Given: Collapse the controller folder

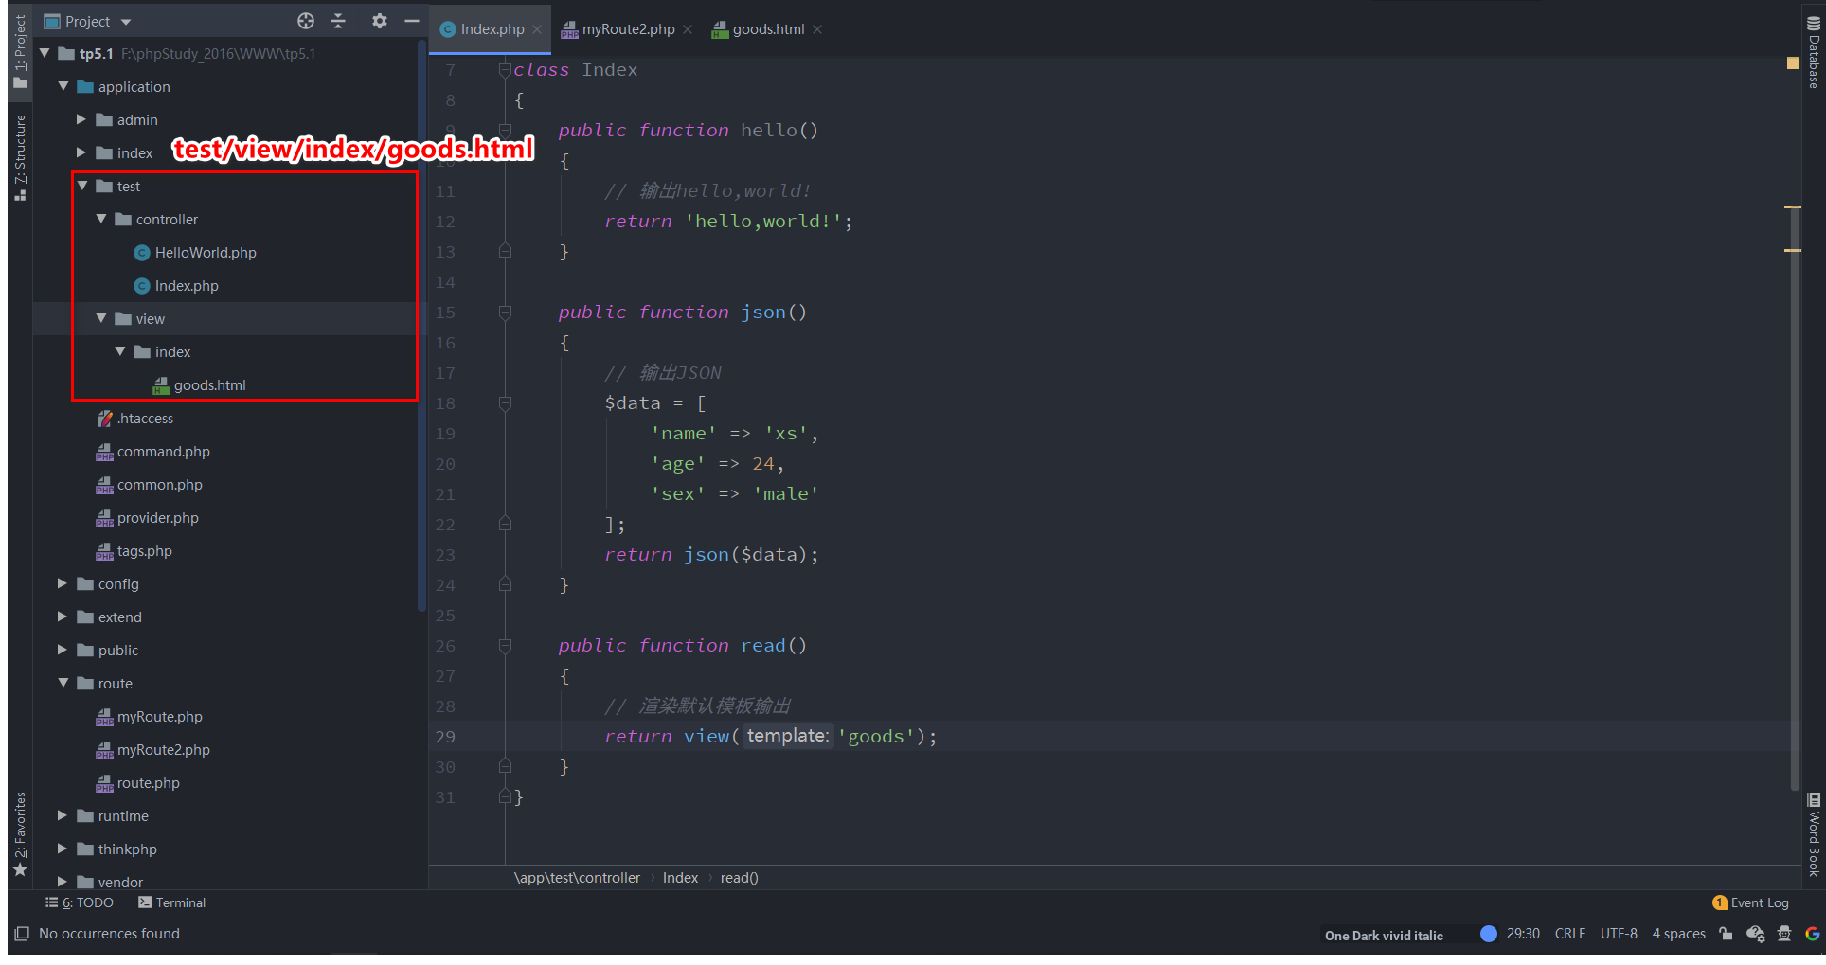Looking at the screenshot, I should tap(101, 219).
